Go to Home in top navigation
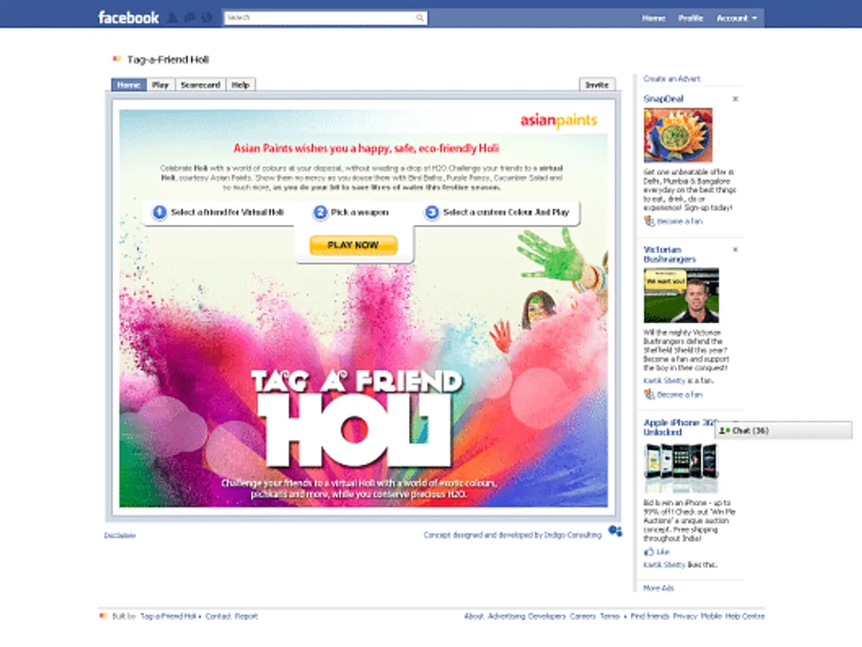Screen dimensions: 862x647 click(x=653, y=18)
